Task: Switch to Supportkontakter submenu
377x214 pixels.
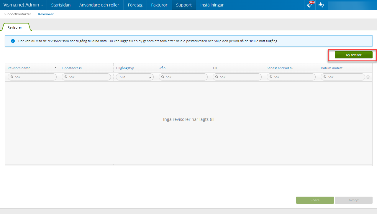Action: pos(17,14)
